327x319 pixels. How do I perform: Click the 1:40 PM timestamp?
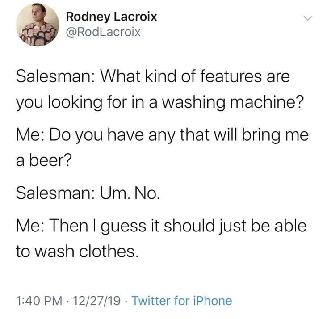(x=38, y=301)
